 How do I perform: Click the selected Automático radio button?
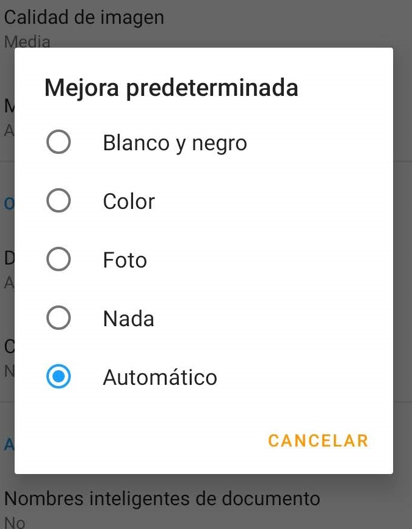click(59, 376)
